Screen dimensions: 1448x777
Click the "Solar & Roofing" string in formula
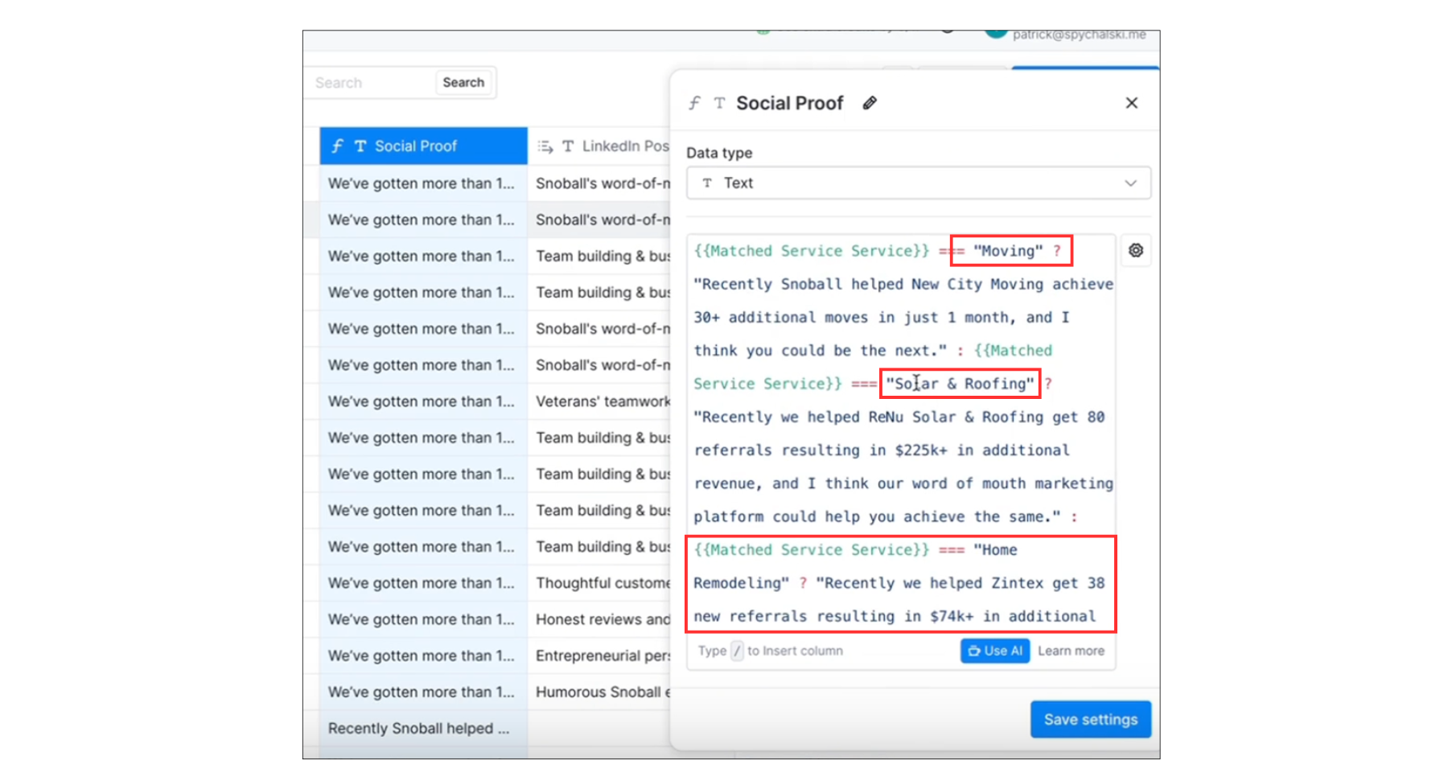coord(960,384)
